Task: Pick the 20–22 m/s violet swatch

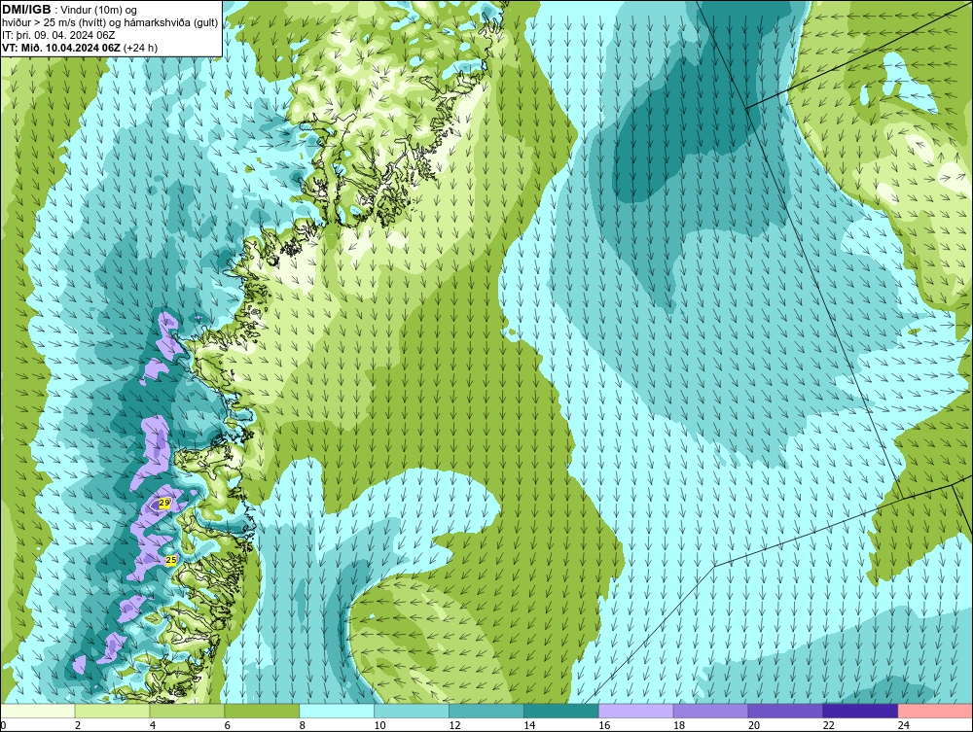Action: pyautogui.click(x=785, y=711)
